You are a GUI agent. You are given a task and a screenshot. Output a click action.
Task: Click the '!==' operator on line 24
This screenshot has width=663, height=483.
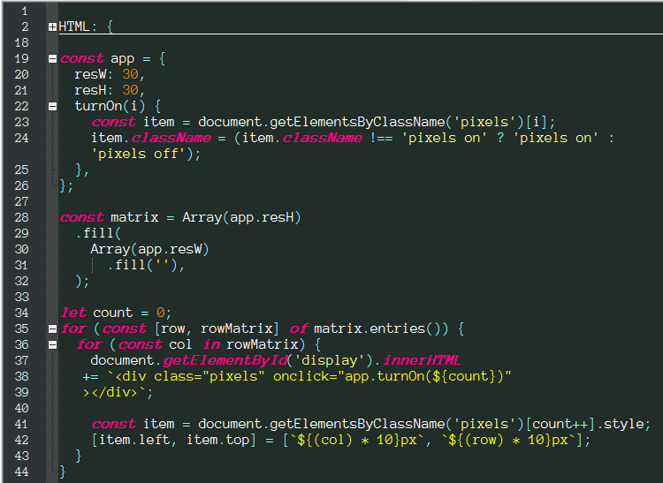coord(381,138)
